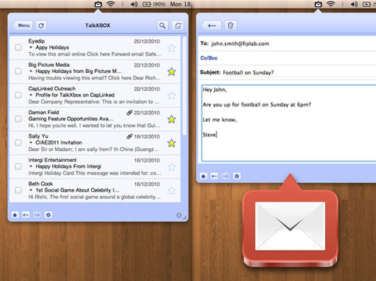Navigate back in the inbox window footer
The width and height of the screenshot is (376, 281).
[26, 215]
